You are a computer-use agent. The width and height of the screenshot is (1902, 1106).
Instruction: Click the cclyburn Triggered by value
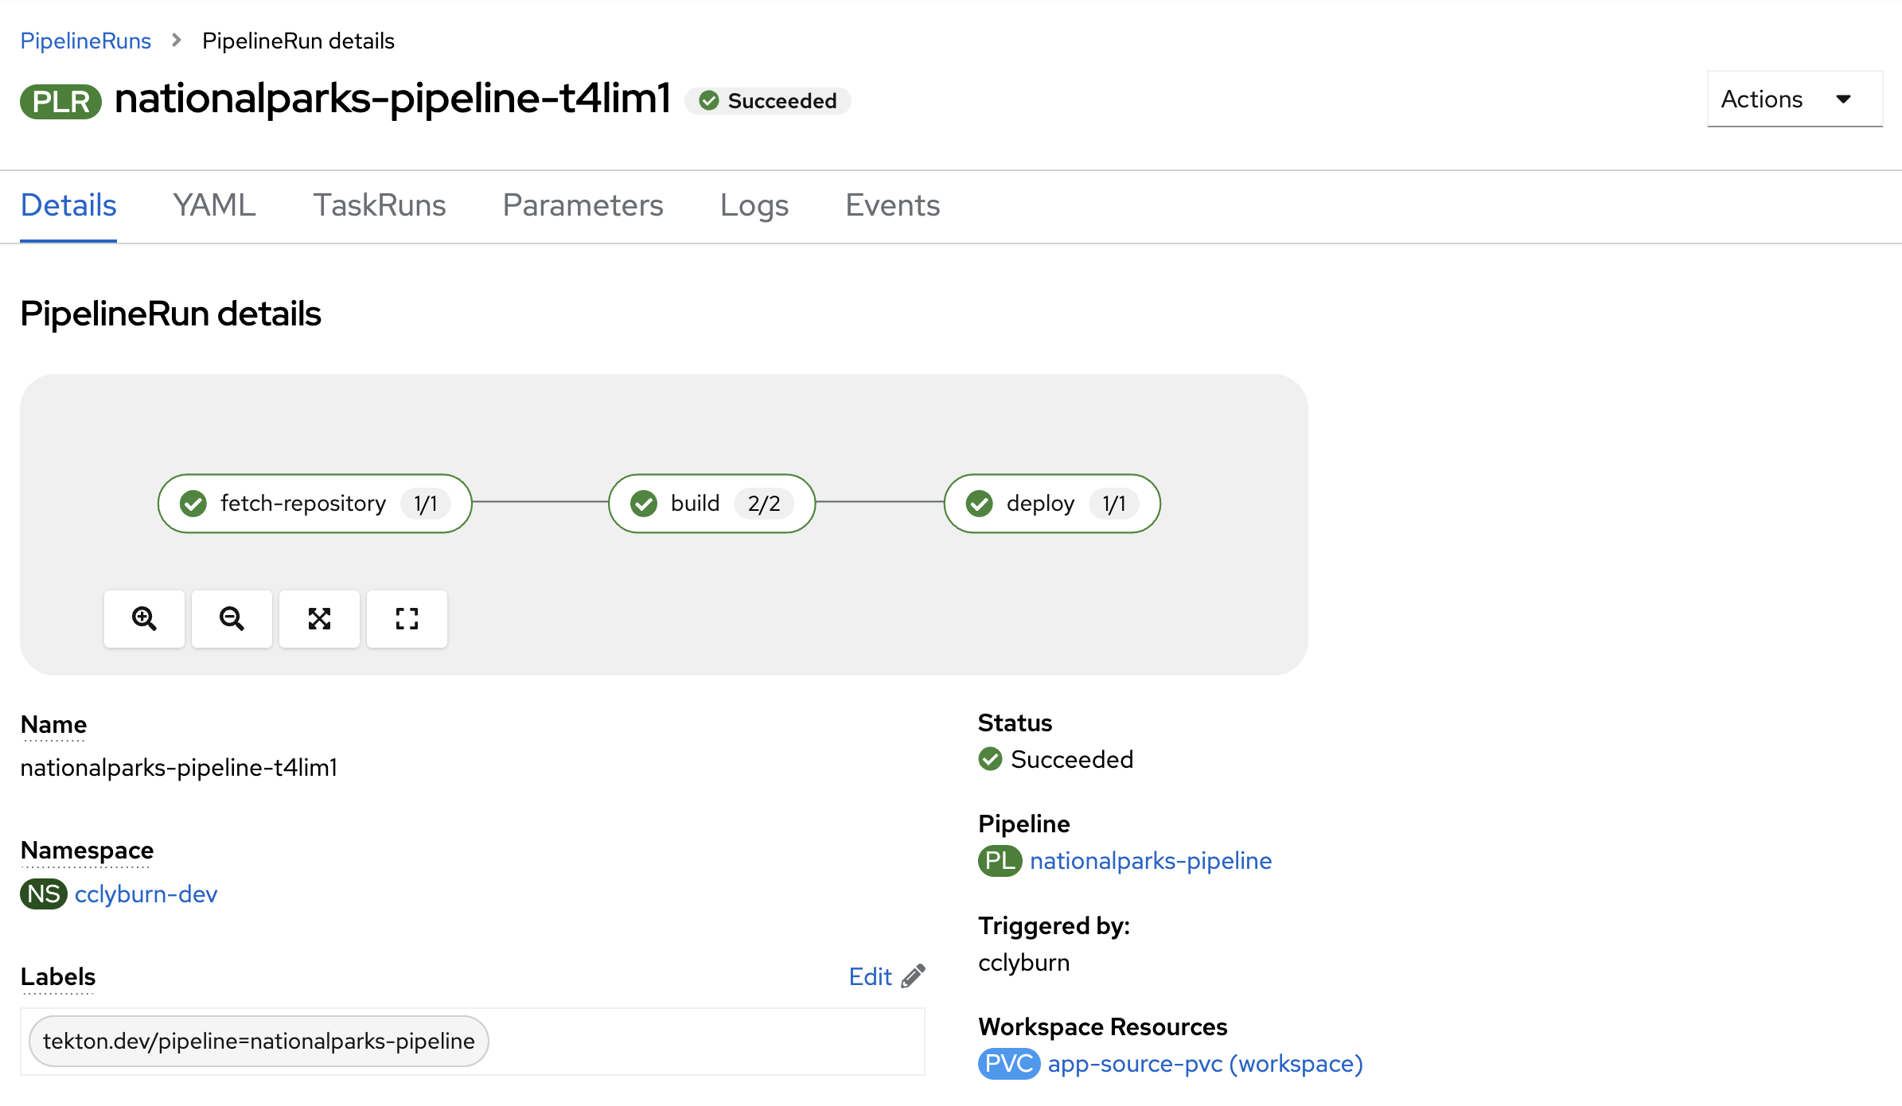coord(1024,962)
